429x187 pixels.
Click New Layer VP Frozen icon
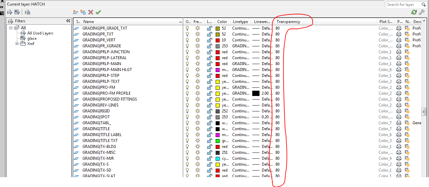(83, 12)
